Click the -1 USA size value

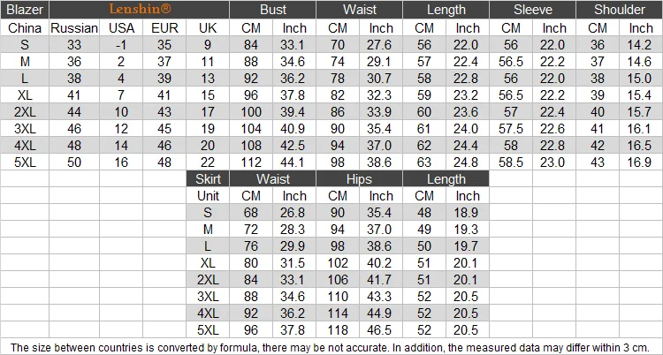tap(121, 45)
